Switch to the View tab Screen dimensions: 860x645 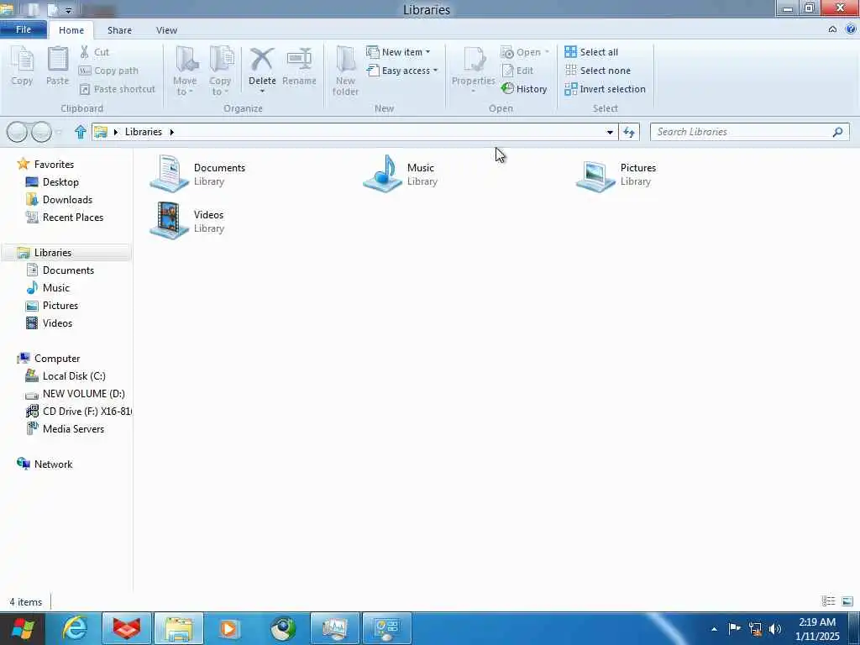[166, 30]
